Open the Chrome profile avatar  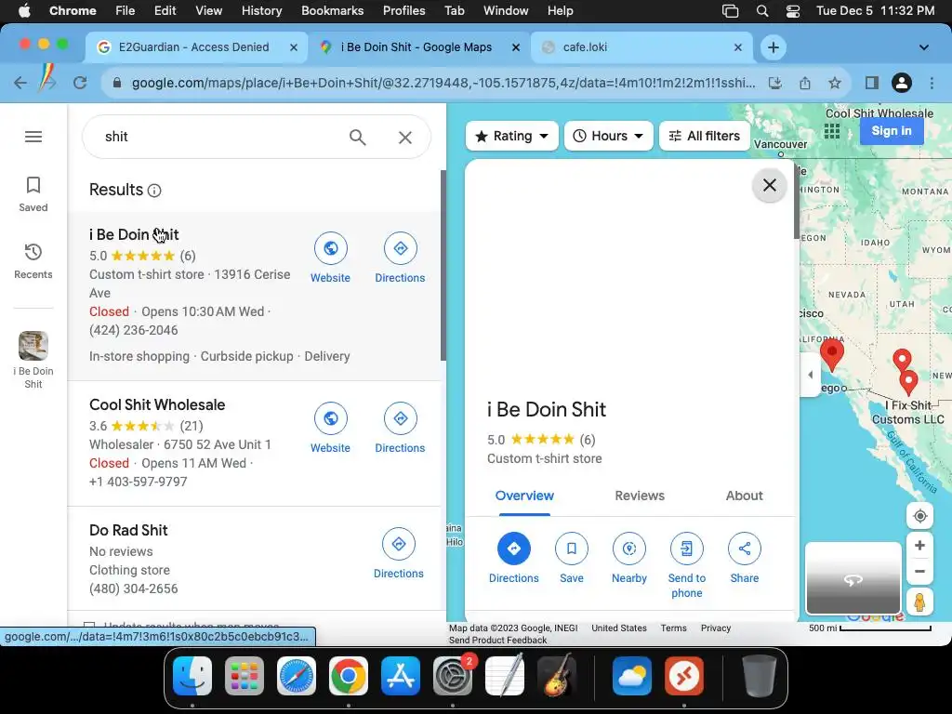pyautogui.click(x=902, y=83)
